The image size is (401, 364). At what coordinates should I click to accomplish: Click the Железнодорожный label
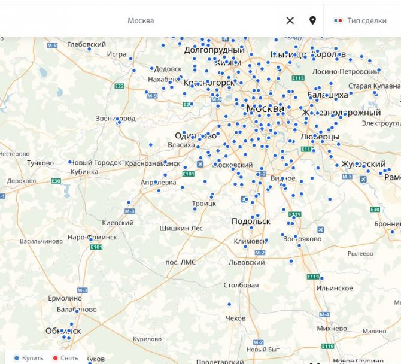[341, 113]
